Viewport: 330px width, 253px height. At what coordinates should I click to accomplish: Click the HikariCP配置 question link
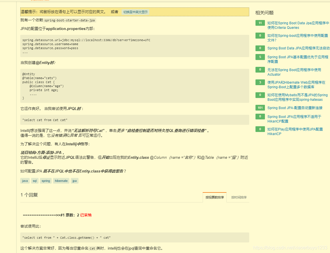(x=294, y=119)
